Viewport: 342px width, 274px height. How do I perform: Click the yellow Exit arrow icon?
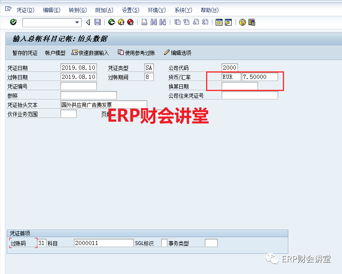[x=121, y=22]
